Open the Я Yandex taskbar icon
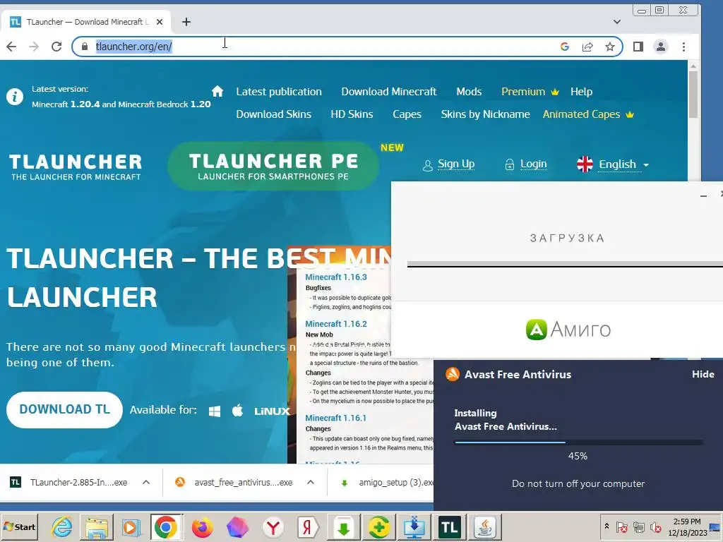Image resolution: width=723 pixels, height=542 pixels. coord(308,526)
